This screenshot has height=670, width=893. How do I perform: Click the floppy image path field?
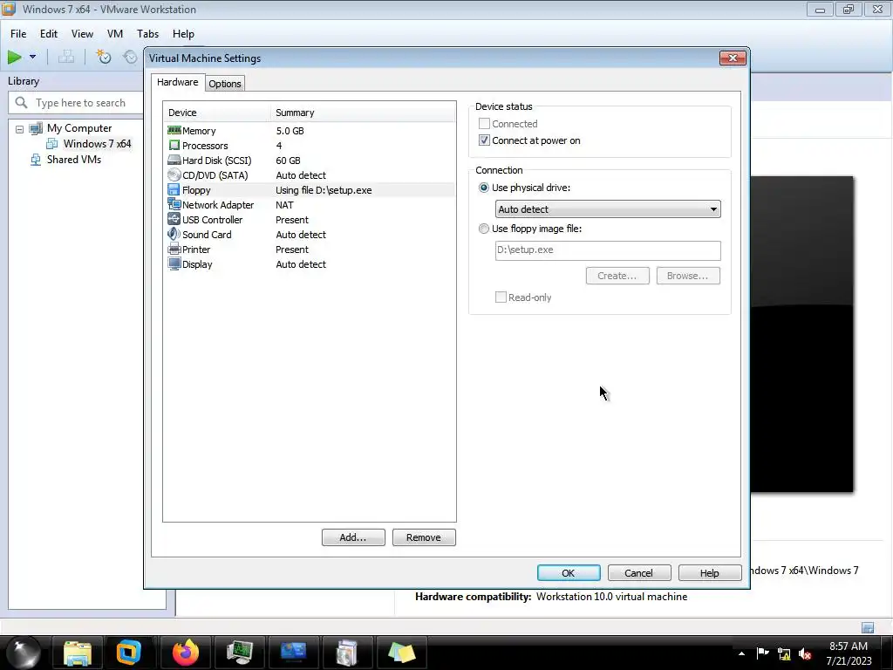[x=608, y=250]
